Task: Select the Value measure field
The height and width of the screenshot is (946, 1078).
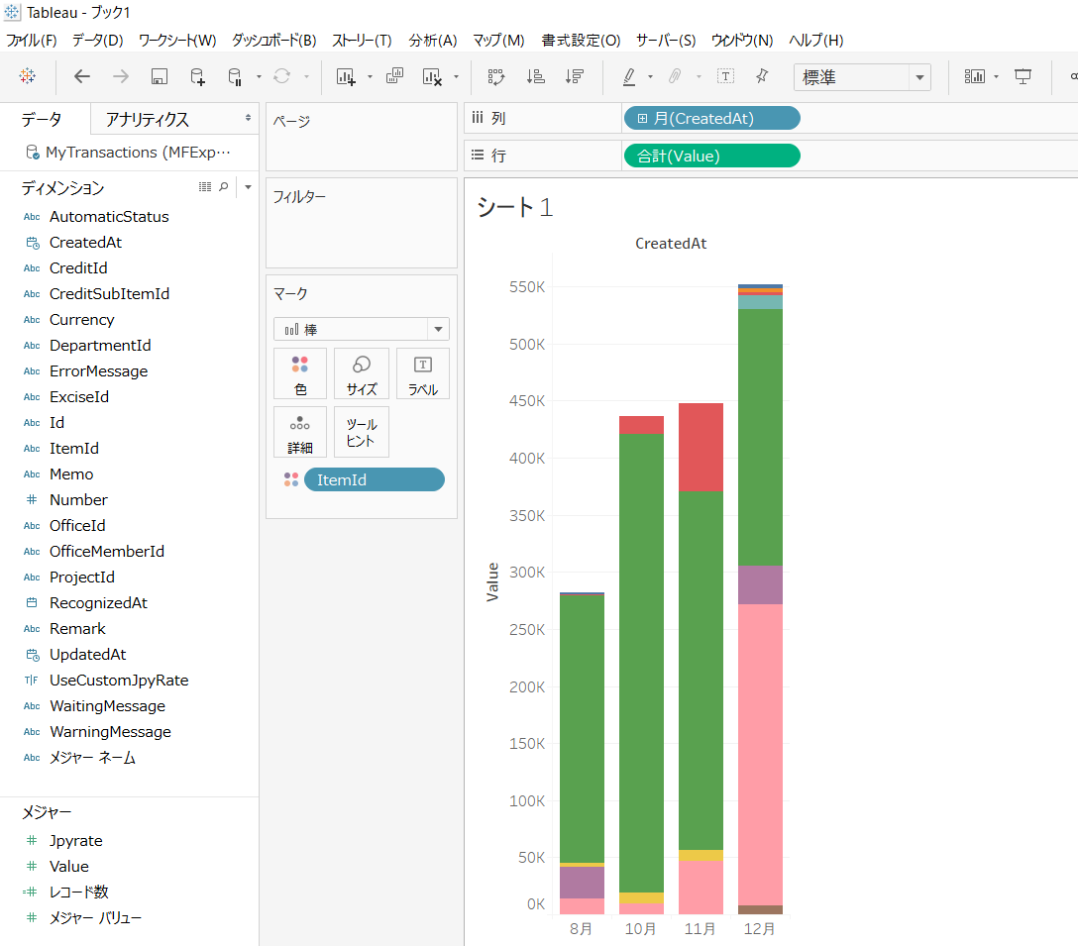Action: (68, 866)
